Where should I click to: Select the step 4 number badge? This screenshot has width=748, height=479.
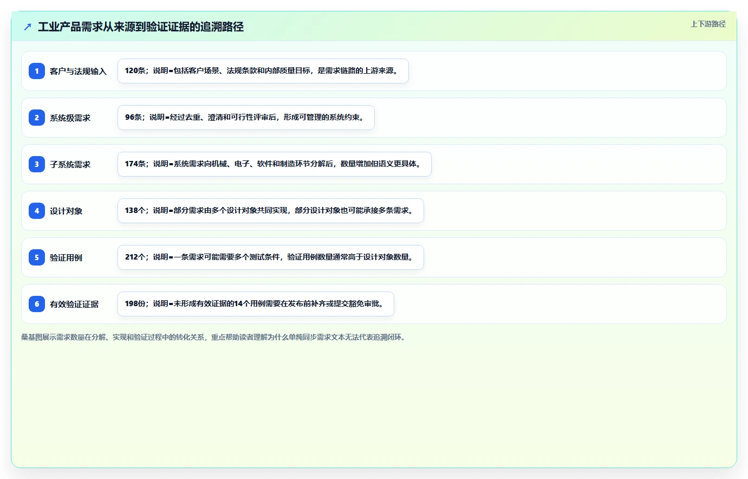(x=37, y=211)
